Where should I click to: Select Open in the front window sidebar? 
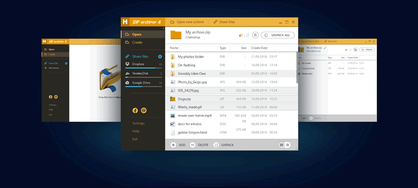(143, 34)
